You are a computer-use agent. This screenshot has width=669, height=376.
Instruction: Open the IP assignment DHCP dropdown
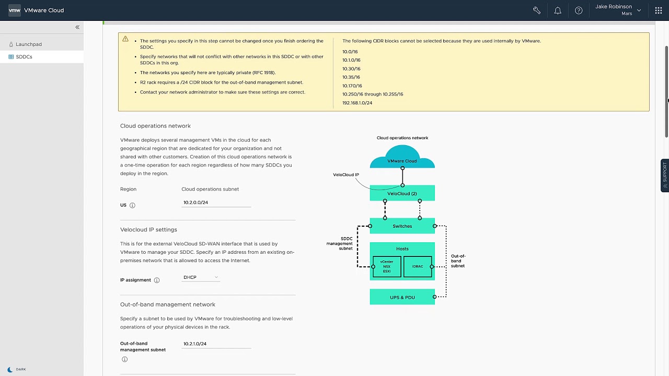point(201,277)
